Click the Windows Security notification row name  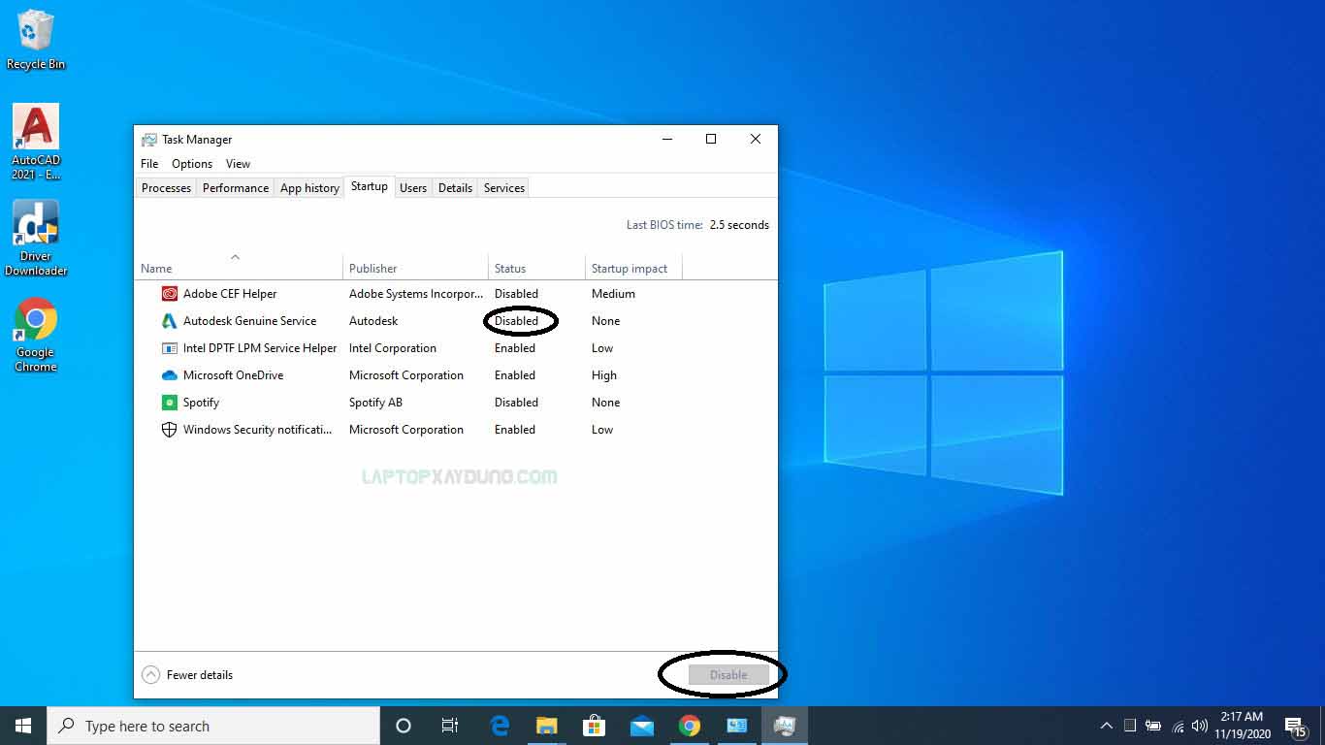(x=257, y=430)
